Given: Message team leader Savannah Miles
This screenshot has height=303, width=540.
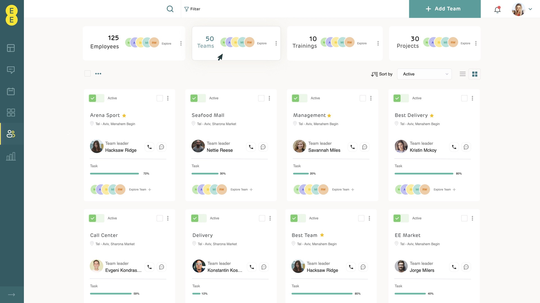Looking at the screenshot, I should coord(365,147).
